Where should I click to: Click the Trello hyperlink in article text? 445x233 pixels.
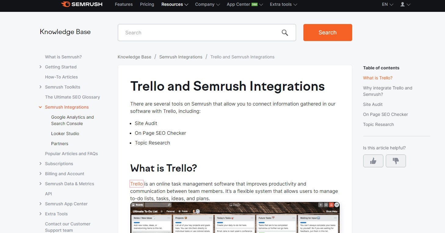click(136, 184)
